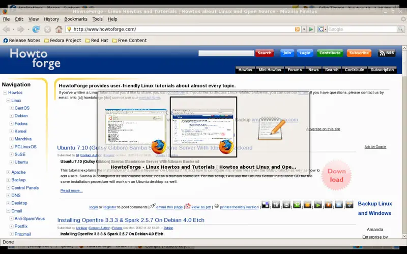Viewport: 407px width, 254px height.
Task: Click the Forward arrow in Firefox toolbar
Action: point(21,29)
